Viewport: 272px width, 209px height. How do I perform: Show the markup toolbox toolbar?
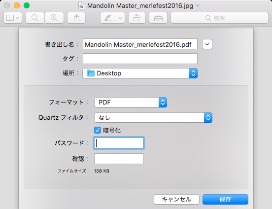click(x=158, y=18)
